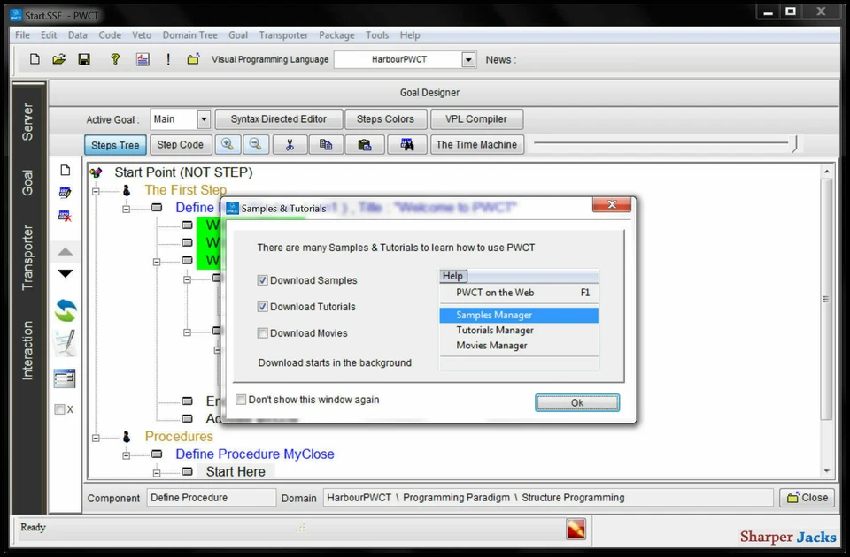Check Don't show this window again
Image resolution: width=850 pixels, height=557 pixels.
click(240, 399)
